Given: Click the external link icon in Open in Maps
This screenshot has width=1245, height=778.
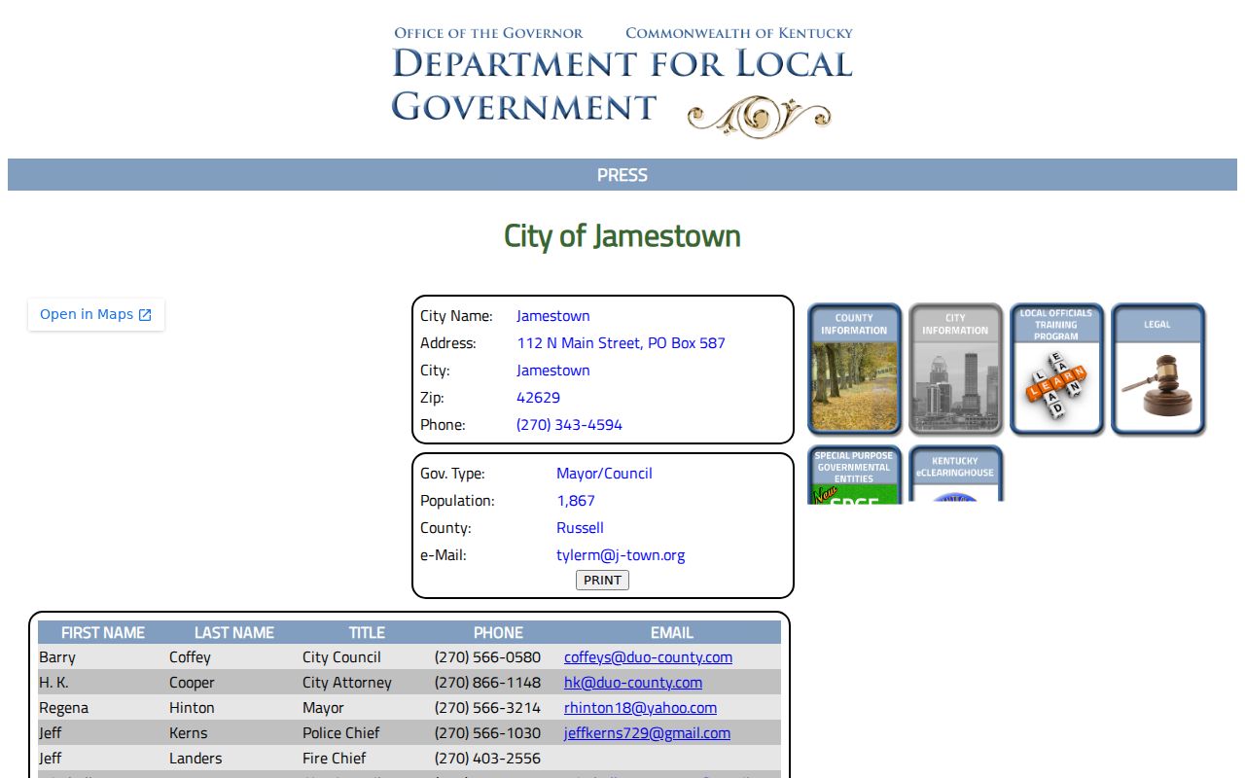Looking at the screenshot, I should pyautogui.click(x=145, y=315).
